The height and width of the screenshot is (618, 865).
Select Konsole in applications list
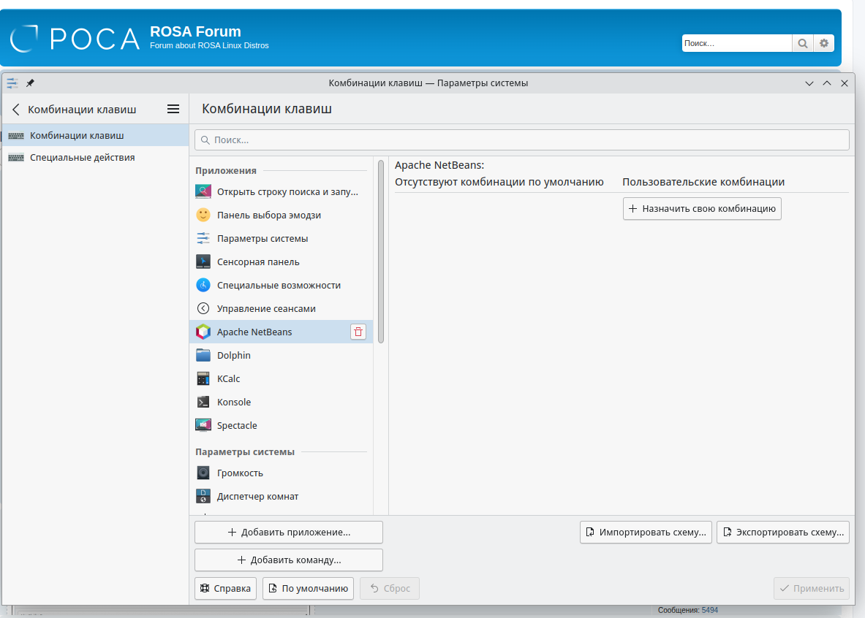(282, 402)
